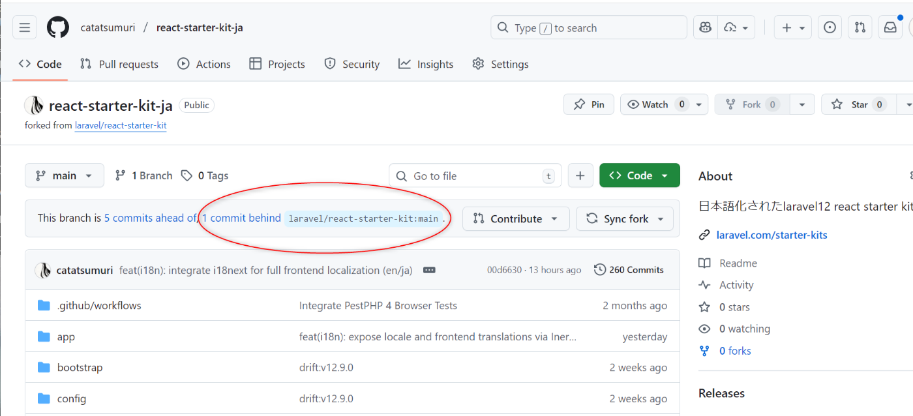Open catatsumuri author name in commit row

85,270
